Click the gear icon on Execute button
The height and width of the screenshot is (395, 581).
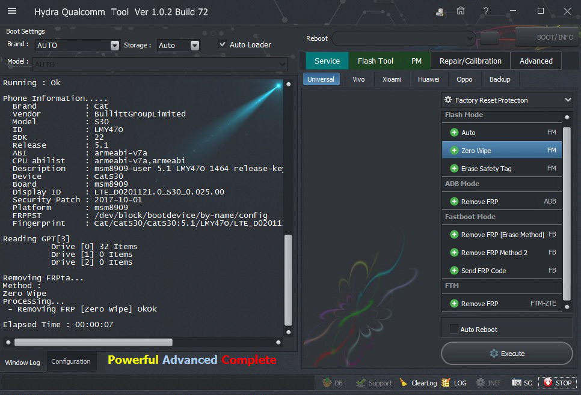point(494,354)
